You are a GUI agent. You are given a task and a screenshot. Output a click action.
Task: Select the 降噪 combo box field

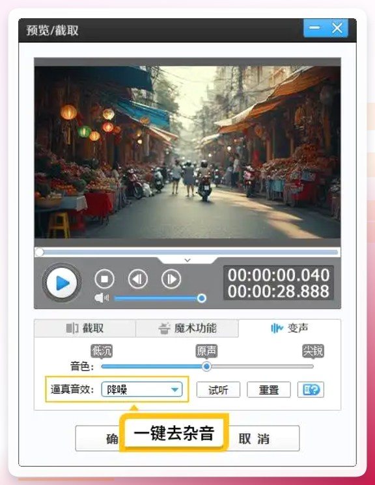click(x=142, y=389)
